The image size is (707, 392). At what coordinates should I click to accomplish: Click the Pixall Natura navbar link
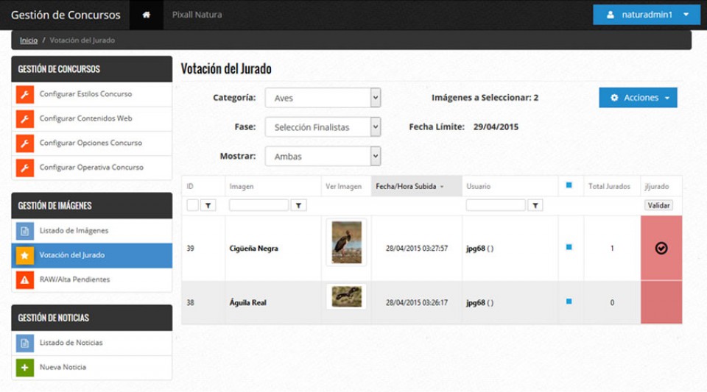point(197,15)
